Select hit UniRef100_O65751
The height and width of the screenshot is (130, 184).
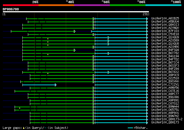coord(165,110)
